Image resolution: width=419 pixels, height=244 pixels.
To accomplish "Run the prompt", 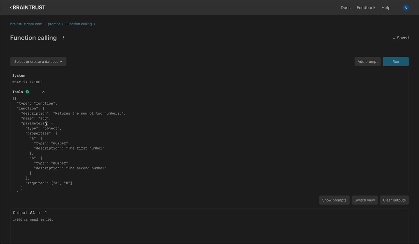I will tap(396, 61).
